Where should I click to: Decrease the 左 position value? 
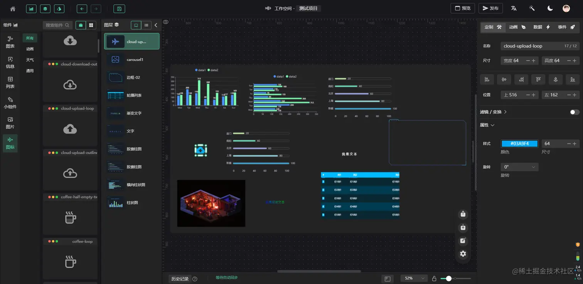(x=569, y=95)
